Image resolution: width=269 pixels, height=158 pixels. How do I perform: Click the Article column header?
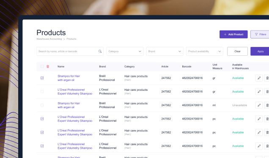click(x=165, y=66)
